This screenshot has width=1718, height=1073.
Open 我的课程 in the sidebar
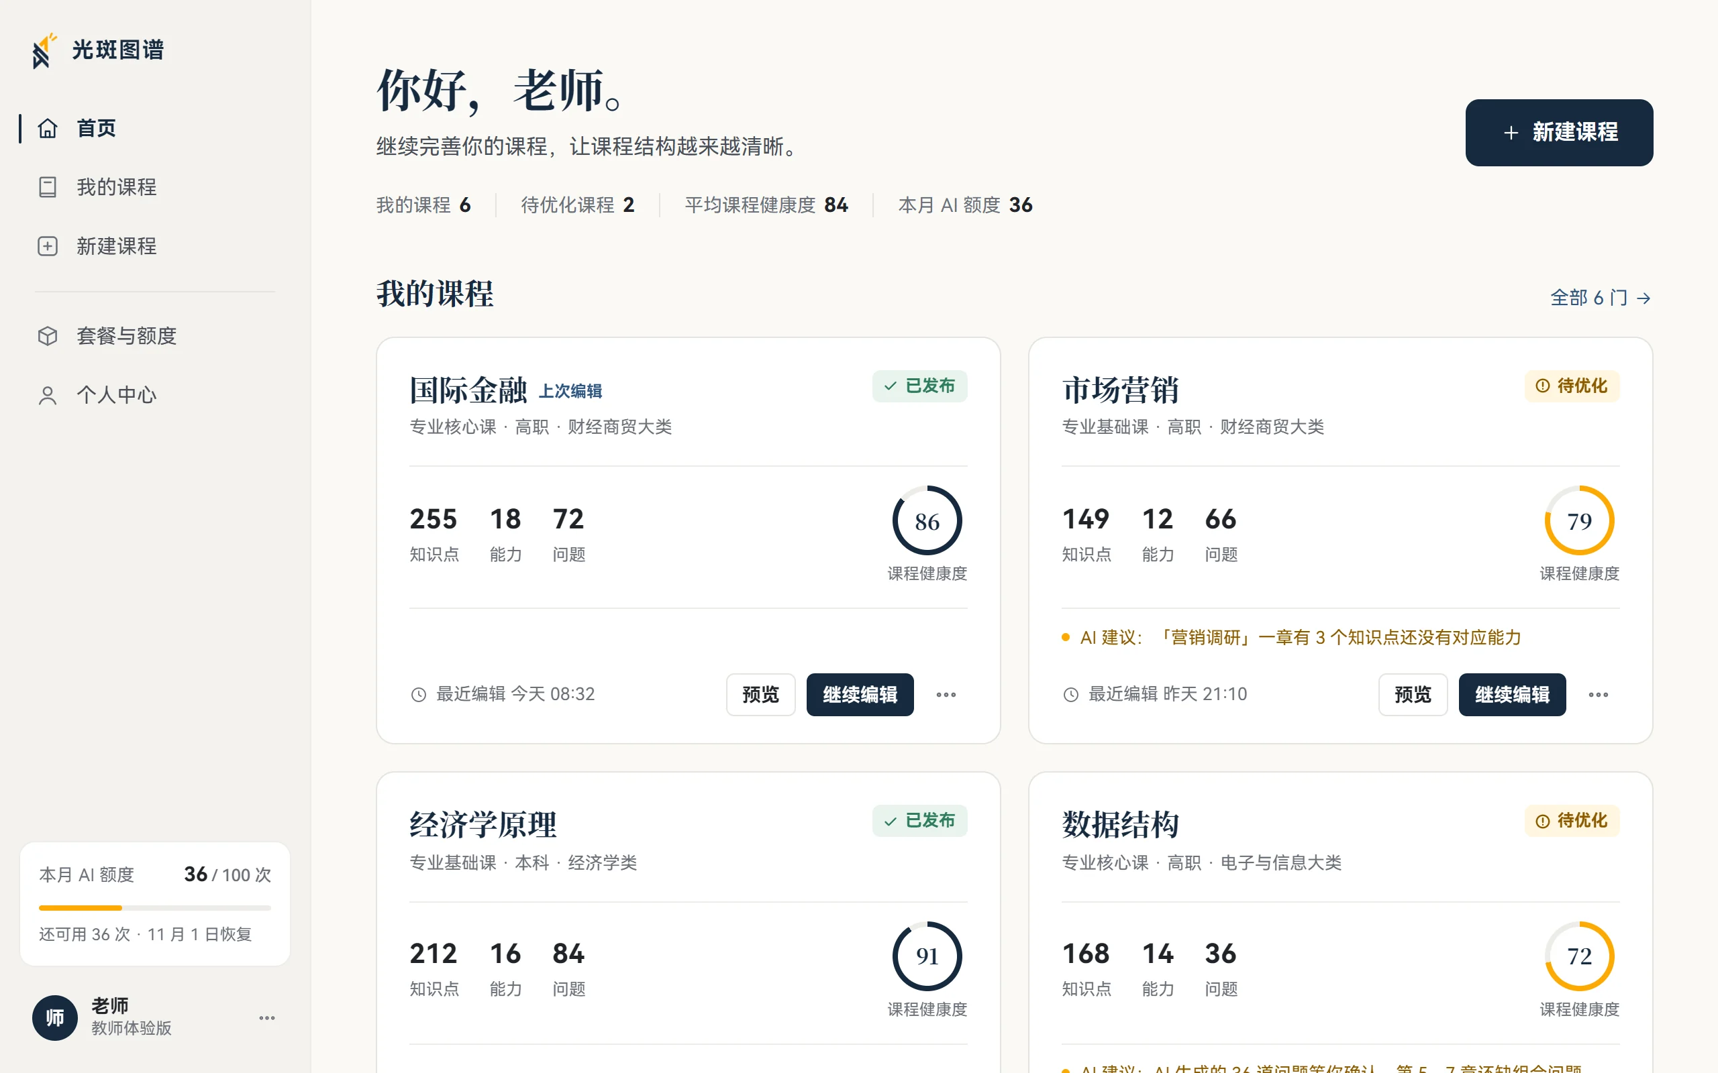(155, 187)
